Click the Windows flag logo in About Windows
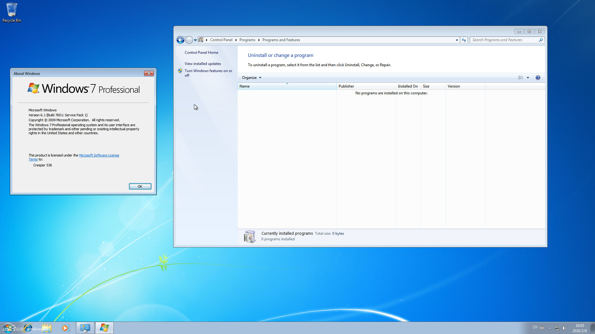 33,88
